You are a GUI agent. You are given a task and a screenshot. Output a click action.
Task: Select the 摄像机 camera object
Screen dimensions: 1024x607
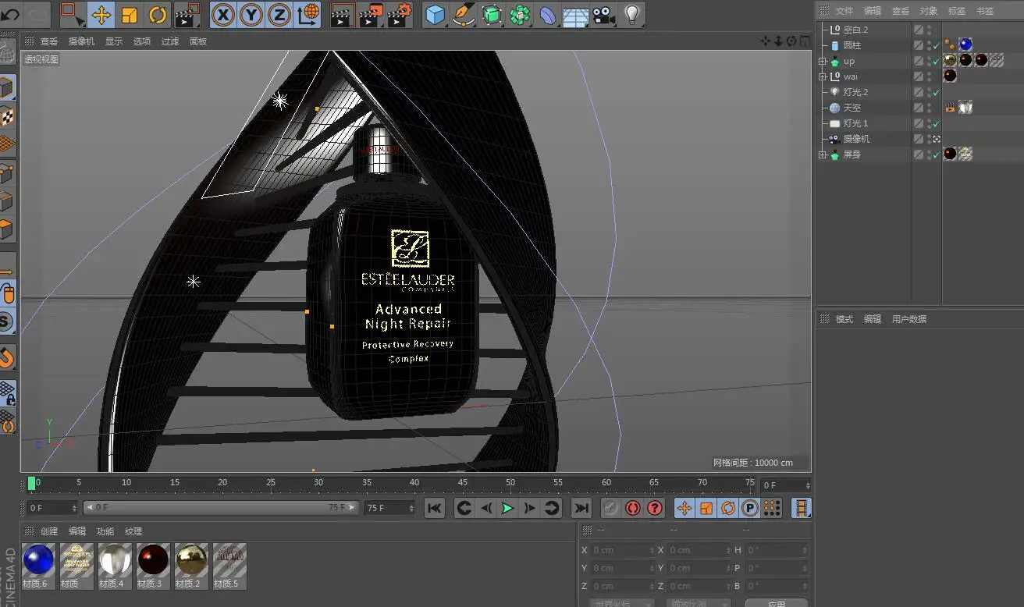click(x=856, y=139)
